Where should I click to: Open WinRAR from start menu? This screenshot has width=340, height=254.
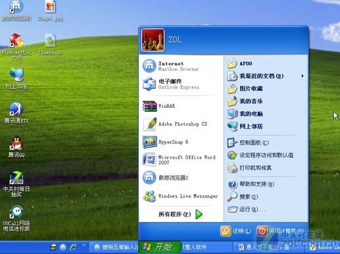(x=181, y=106)
